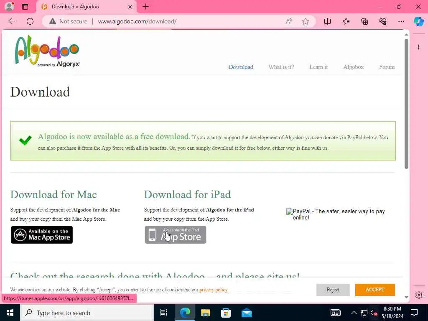Screen dimensions: 428x321
Task: Open the tab actions menu icon
Action: (25, 7)
